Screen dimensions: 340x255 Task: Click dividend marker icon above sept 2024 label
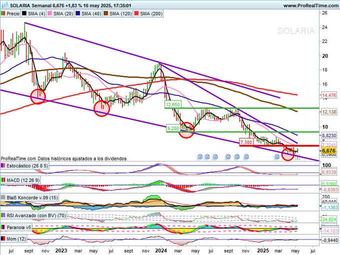click(x=228, y=156)
